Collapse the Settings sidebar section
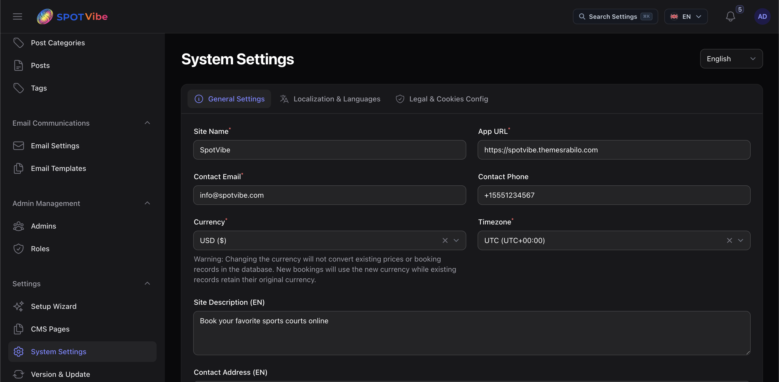The image size is (779, 382). point(147,283)
